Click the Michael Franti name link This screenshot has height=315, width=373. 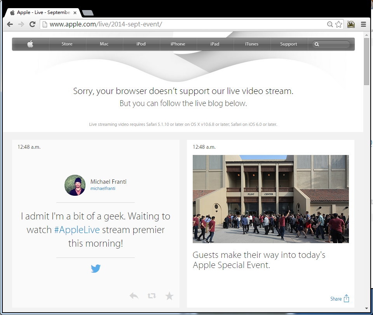pos(108,182)
